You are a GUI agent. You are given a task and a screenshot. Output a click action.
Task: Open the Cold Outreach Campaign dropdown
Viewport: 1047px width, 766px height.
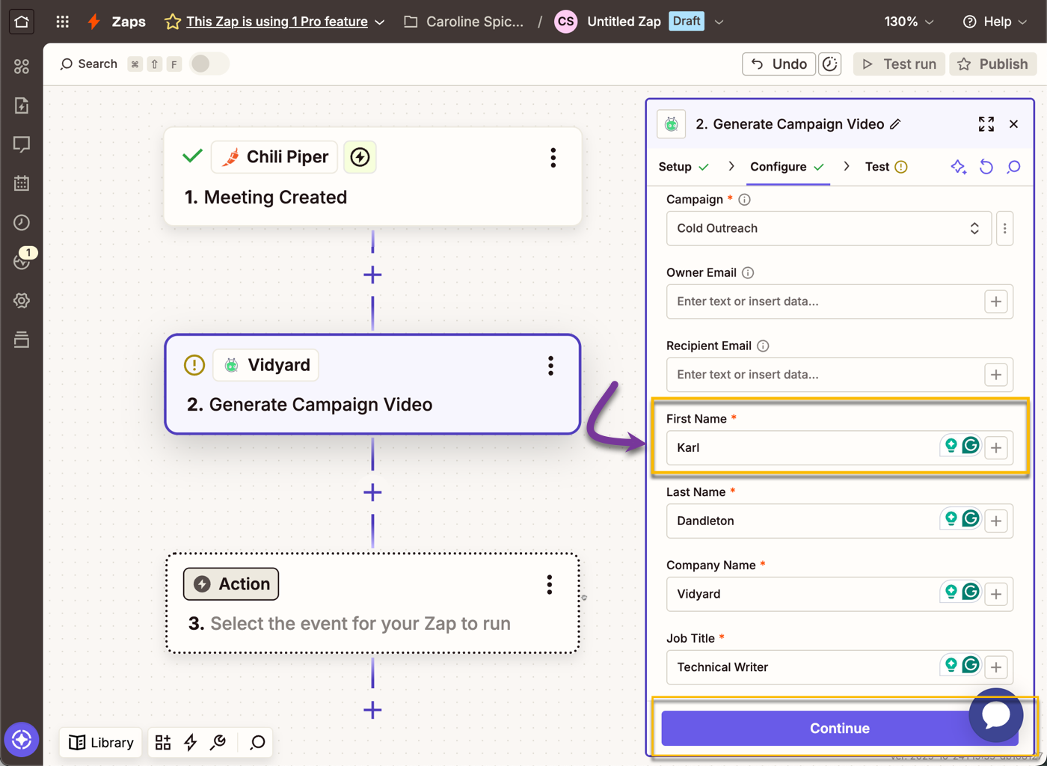(829, 228)
